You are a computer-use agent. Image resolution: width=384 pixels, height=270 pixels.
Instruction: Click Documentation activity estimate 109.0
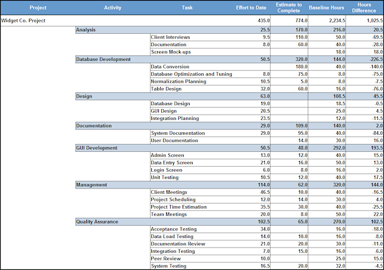[x=301, y=126]
